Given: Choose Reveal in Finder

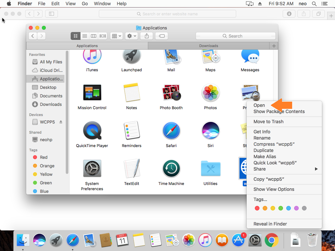Looking at the screenshot, I should pos(284,224).
